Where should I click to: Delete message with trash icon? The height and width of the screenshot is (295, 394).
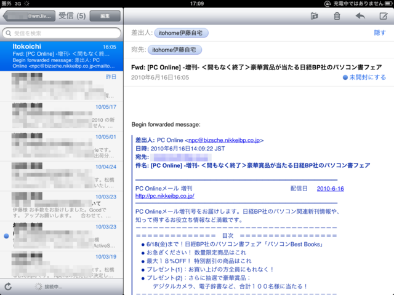337,16
